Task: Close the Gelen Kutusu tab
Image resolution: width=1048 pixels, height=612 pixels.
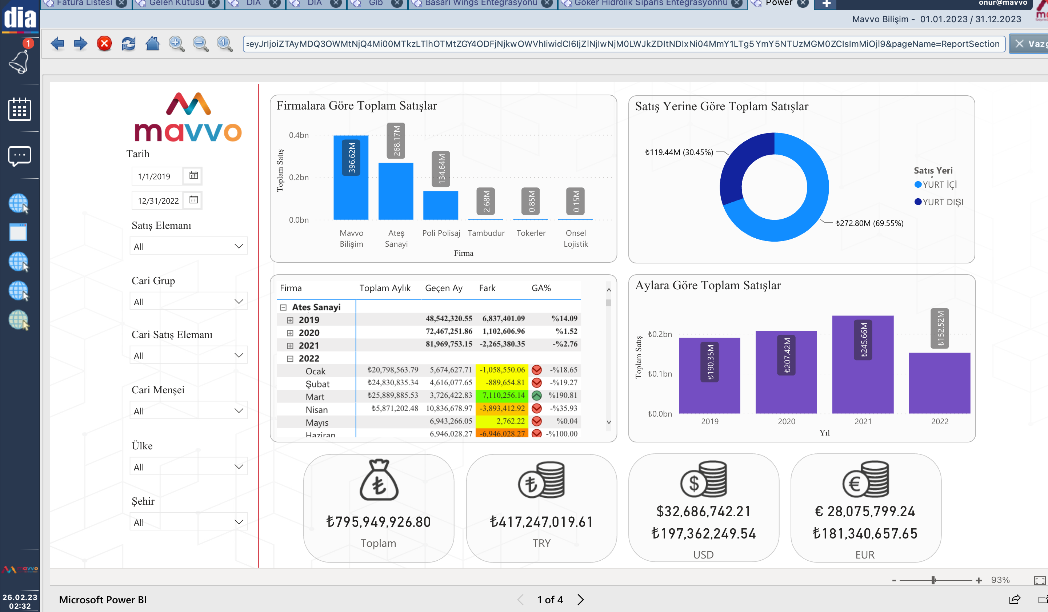Action: point(214,3)
